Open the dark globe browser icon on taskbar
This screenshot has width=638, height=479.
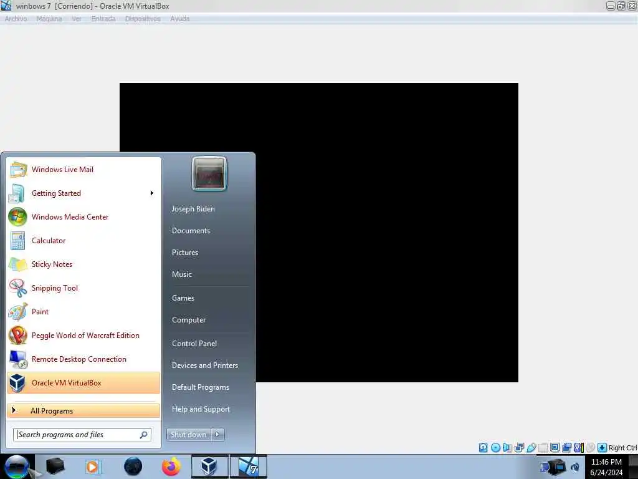(x=133, y=467)
